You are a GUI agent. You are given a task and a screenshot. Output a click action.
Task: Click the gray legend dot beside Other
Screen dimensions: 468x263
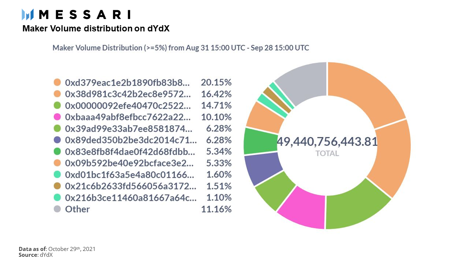(x=57, y=209)
